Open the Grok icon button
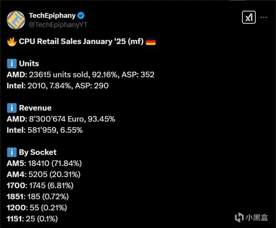 pyautogui.click(x=248, y=17)
